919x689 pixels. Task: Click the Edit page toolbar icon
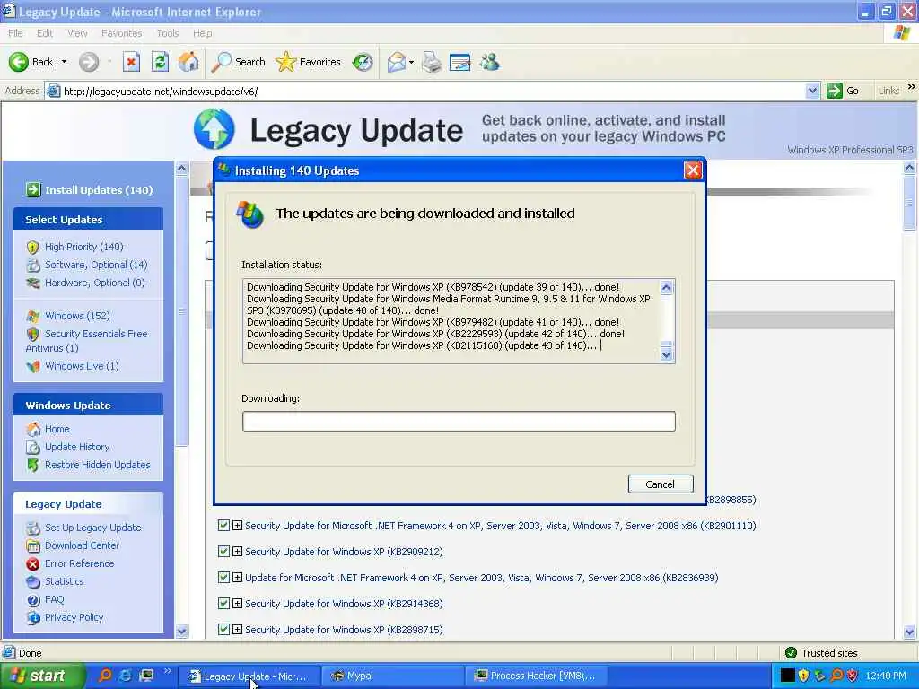click(460, 62)
